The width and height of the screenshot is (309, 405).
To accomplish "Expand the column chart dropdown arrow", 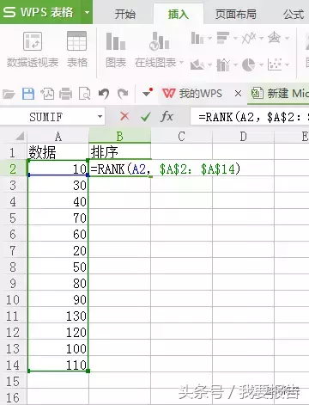I will pyautogui.click(x=209, y=38).
